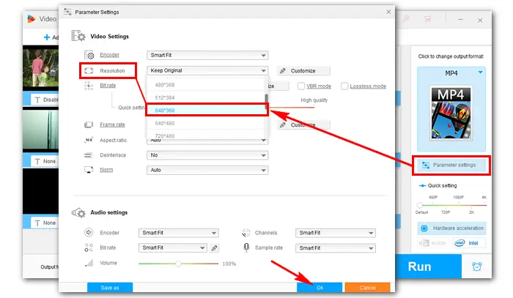Select 720*480 from resolution list
This screenshot has height=298, width=513.
[x=205, y=135]
